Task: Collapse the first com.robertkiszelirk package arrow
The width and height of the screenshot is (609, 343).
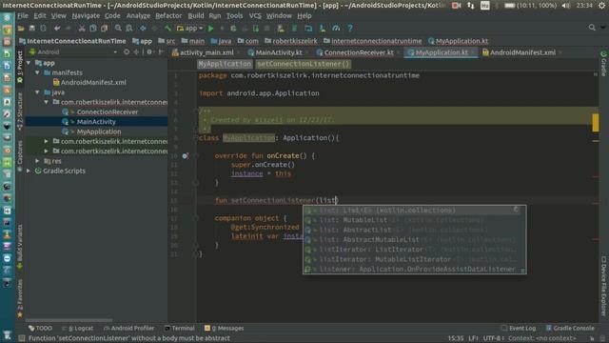Action: (x=47, y=102)
